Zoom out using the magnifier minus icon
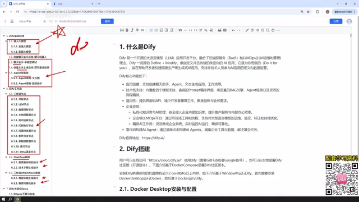 (268, 30)
